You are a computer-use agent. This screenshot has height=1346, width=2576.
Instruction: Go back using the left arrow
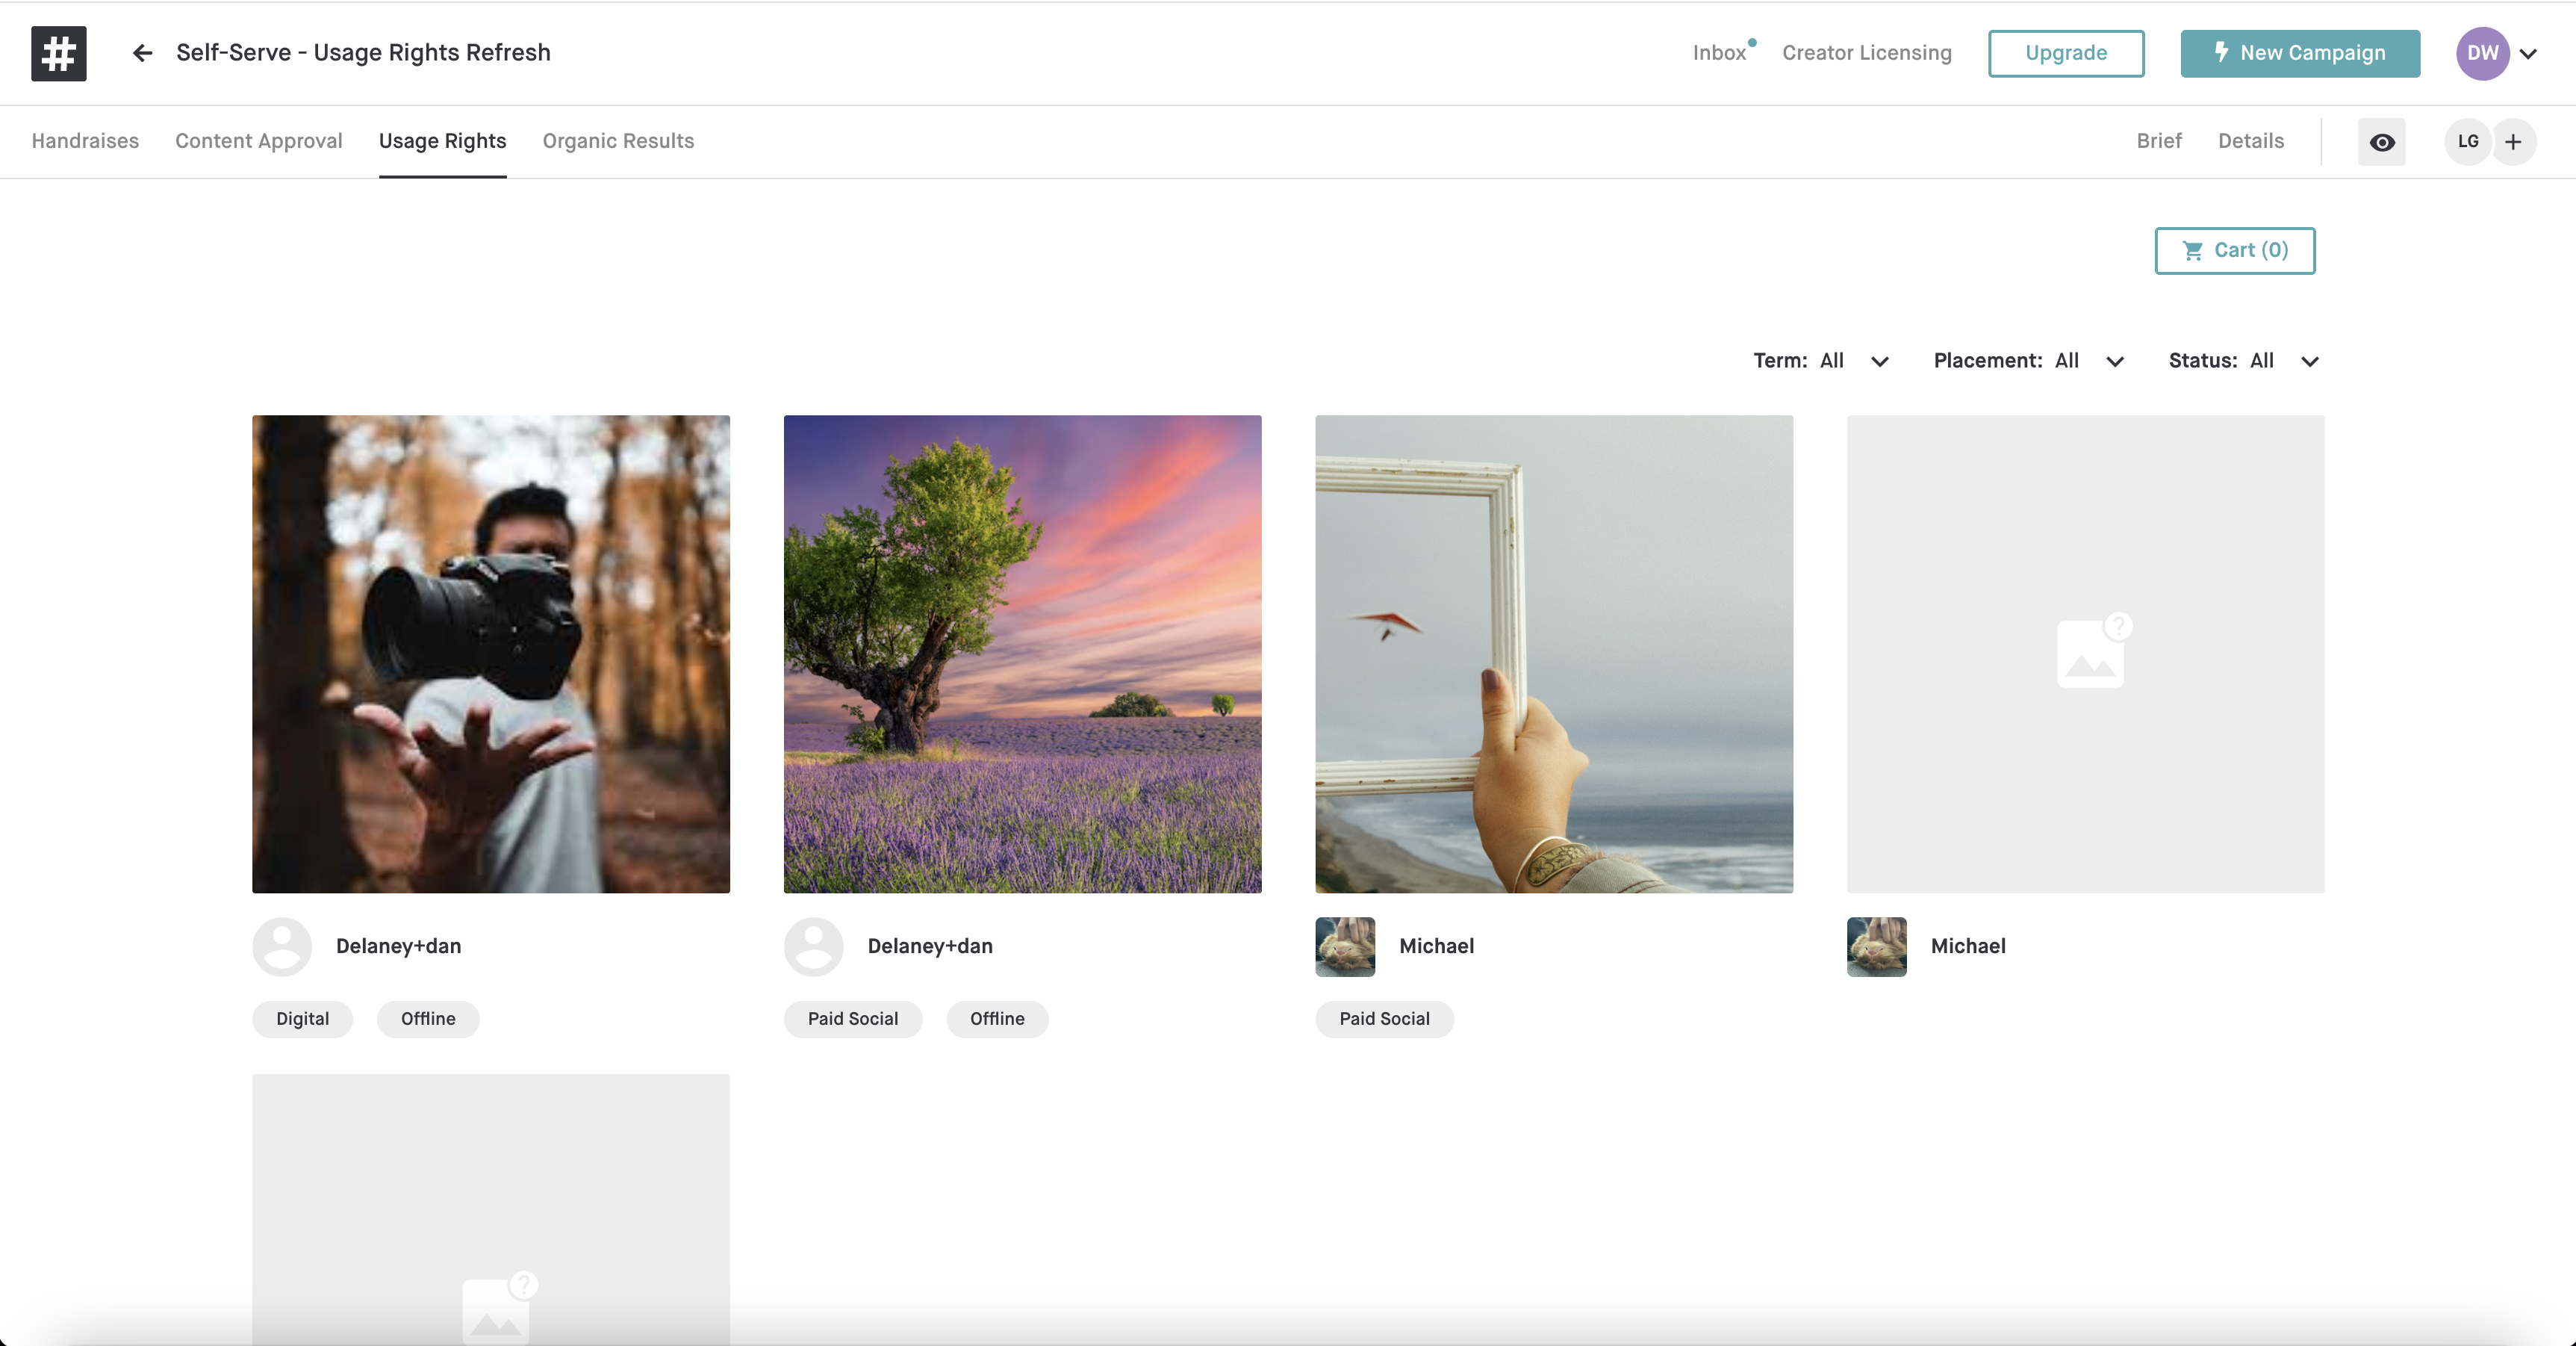point(142,53)
